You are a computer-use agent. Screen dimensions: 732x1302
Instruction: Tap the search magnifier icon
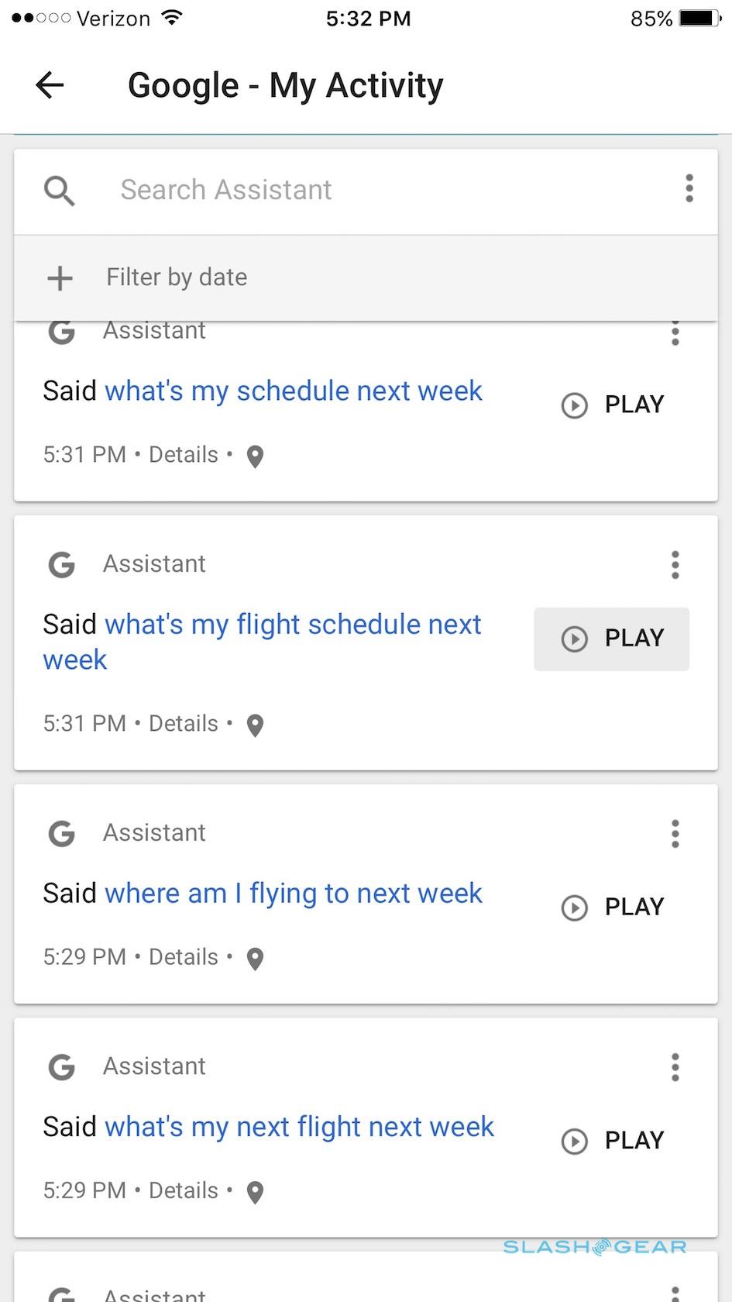point(59,190)
